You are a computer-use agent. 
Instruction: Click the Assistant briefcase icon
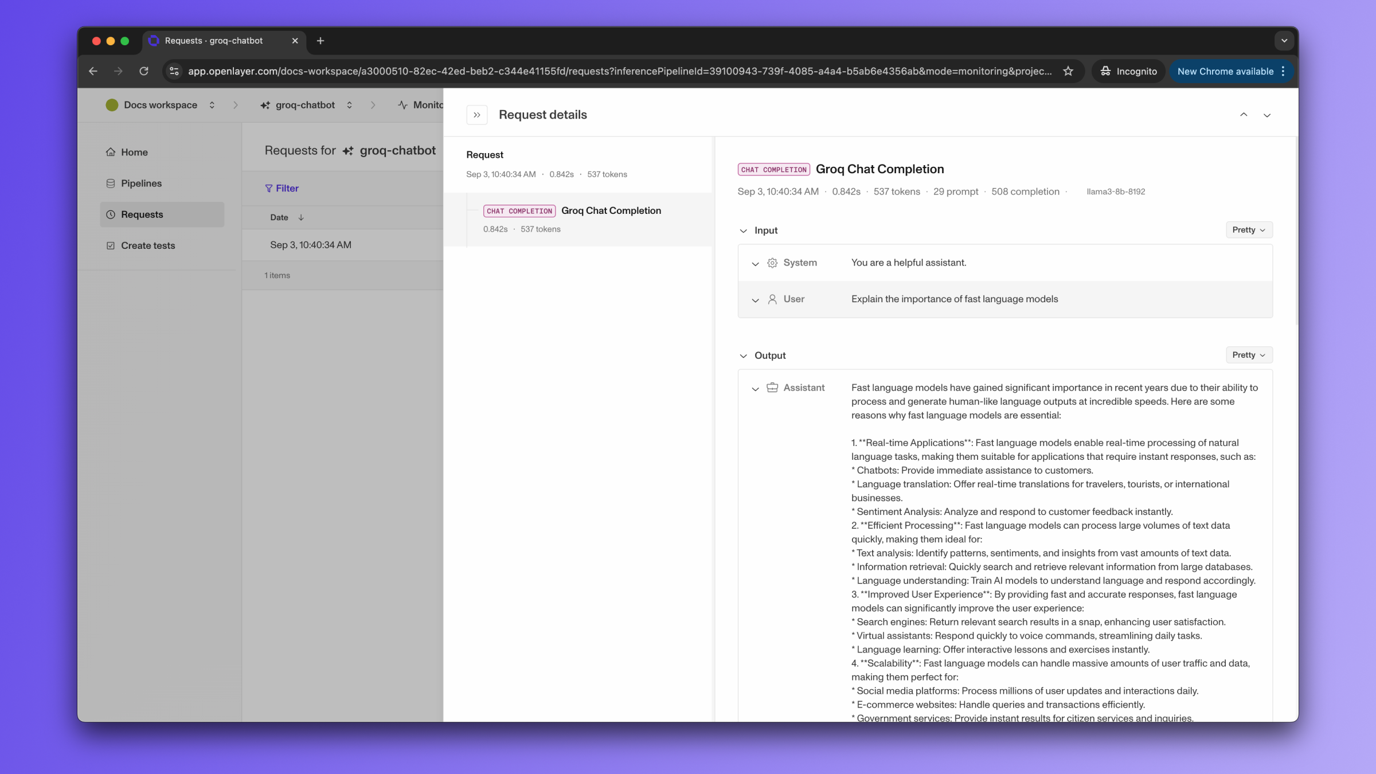point(772,388)
